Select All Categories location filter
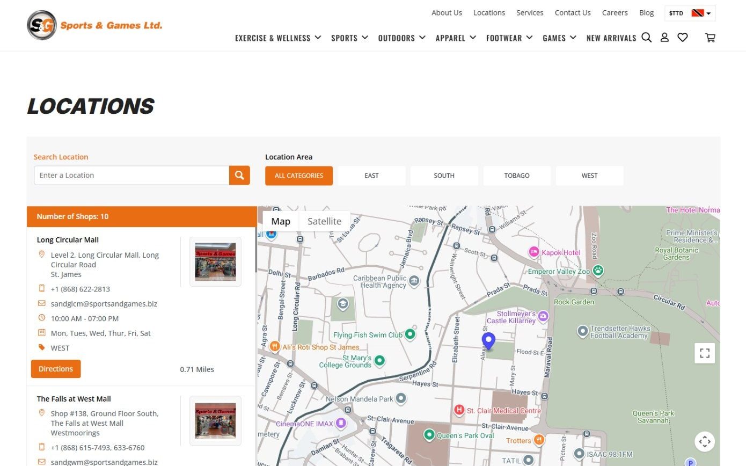Viewport: 746px width, 466px height. pyautogui.click(x=299, y=176)
